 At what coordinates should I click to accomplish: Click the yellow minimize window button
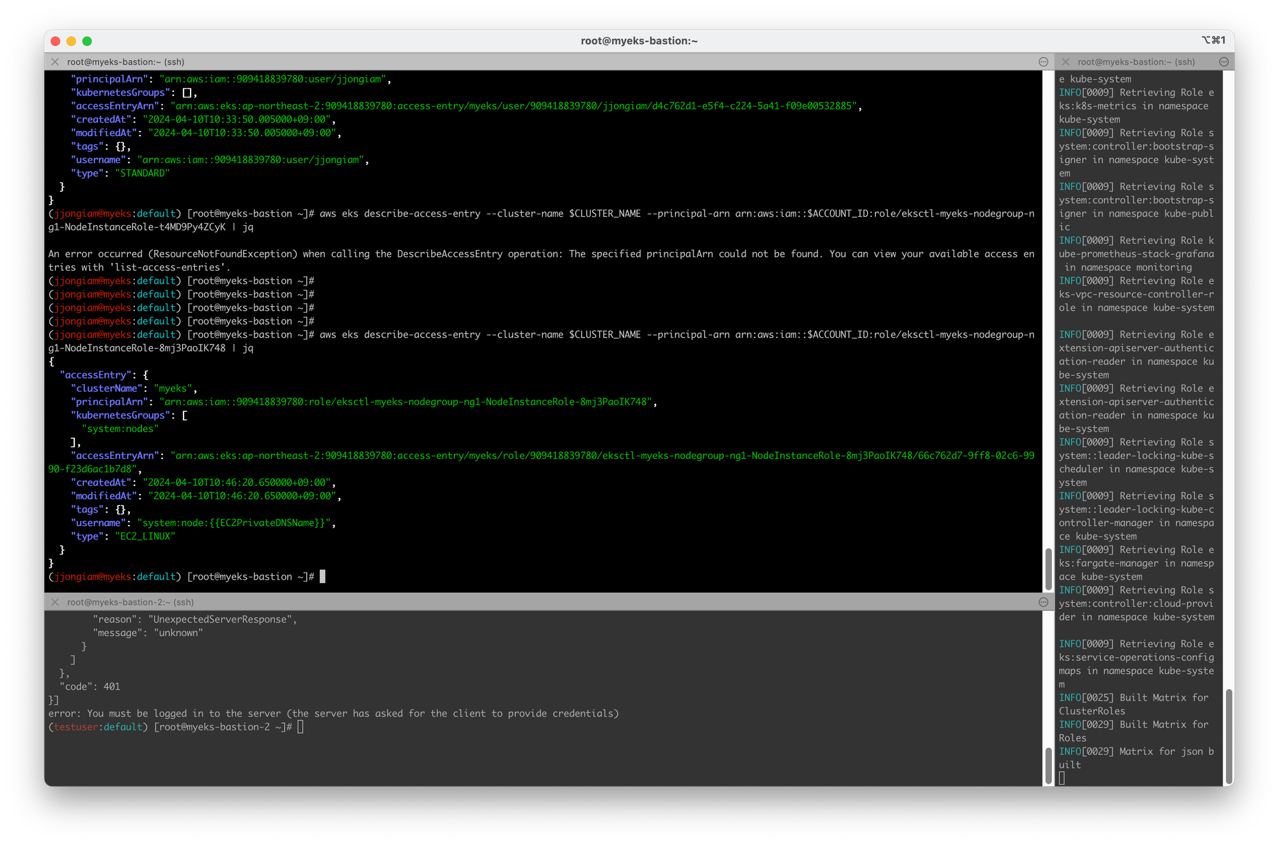click(x=71, y=41)
